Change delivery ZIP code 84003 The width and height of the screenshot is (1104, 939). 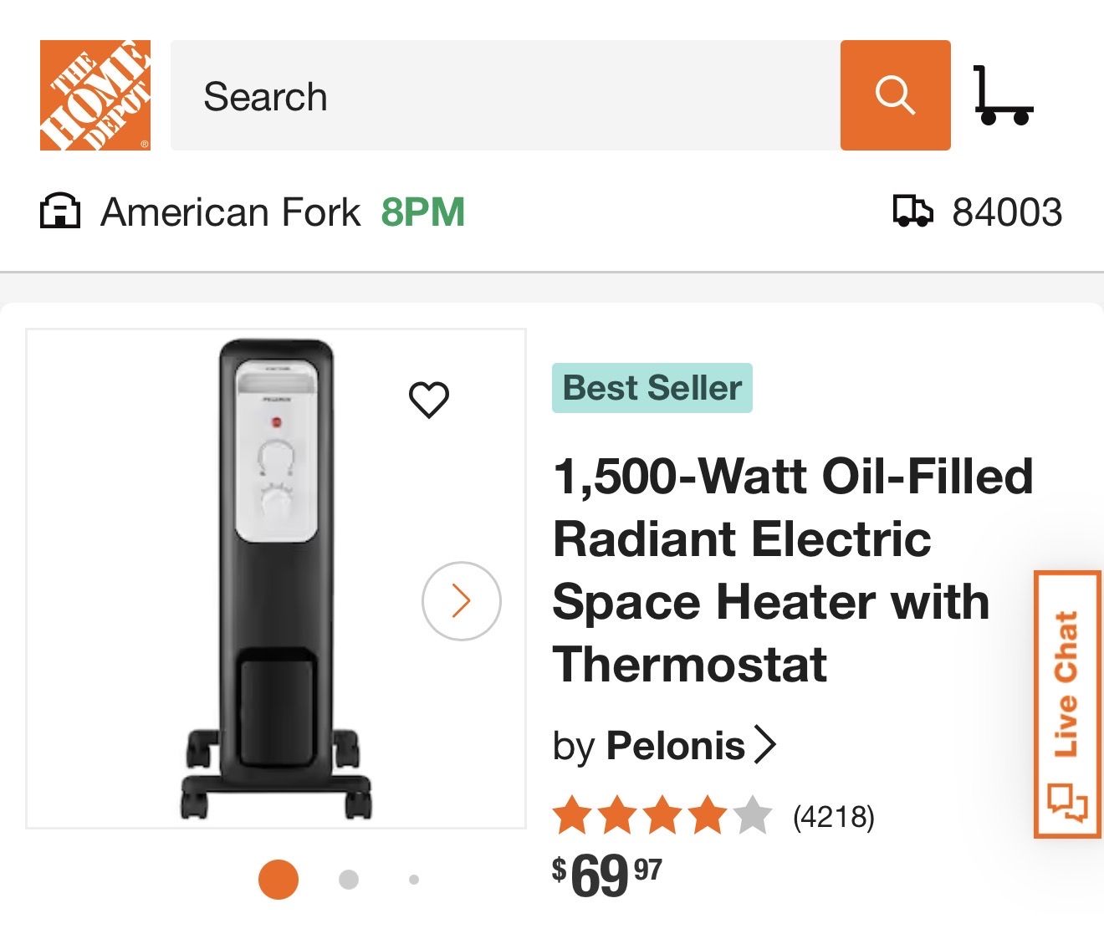[1007, 212]
